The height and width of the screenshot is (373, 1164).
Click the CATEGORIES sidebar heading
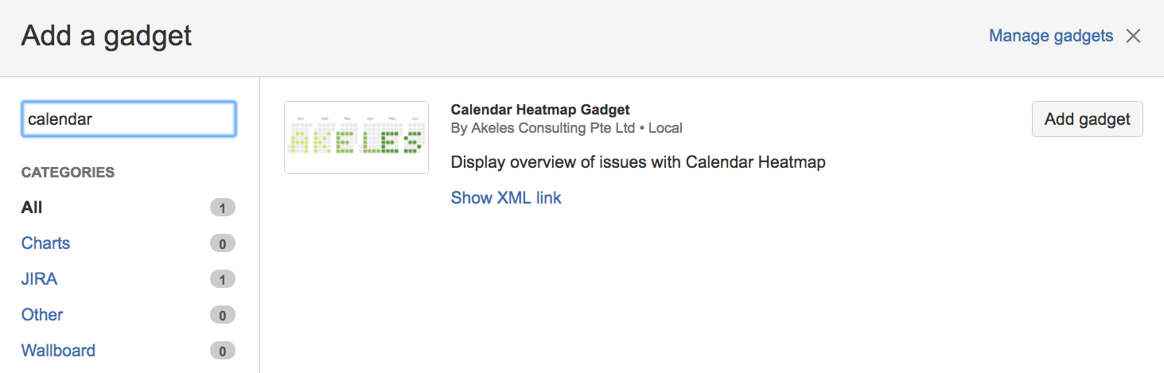tap(68, 173)
